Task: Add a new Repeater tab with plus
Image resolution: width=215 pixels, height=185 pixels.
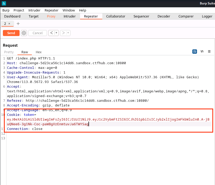Action: (18, 24)
